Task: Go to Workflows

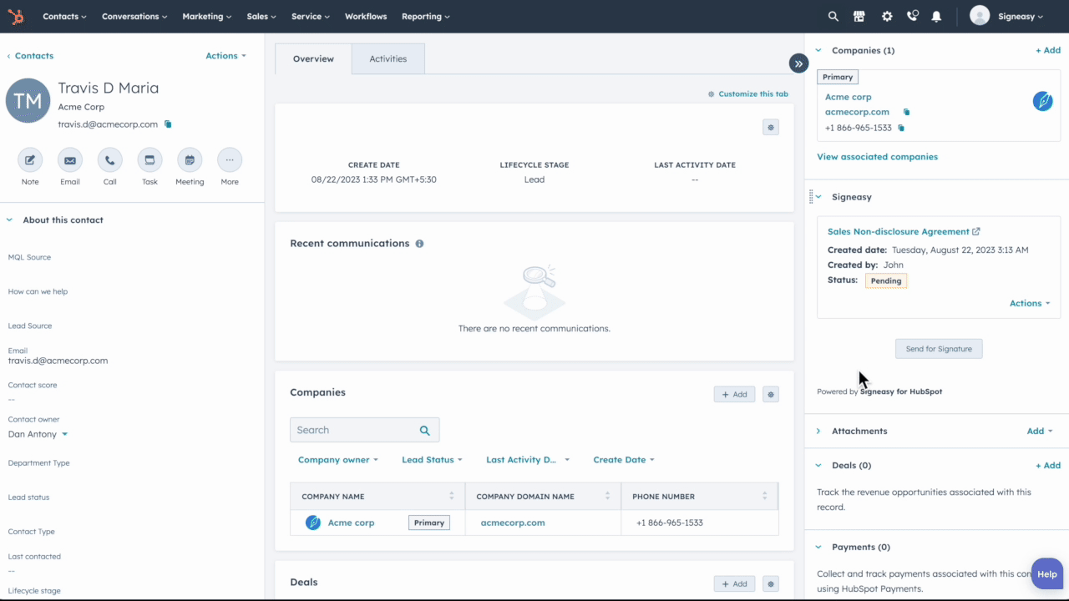Action: click(366, 17)
